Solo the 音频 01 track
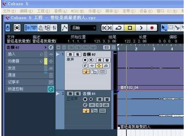187x136 pixels. (77, 94)
